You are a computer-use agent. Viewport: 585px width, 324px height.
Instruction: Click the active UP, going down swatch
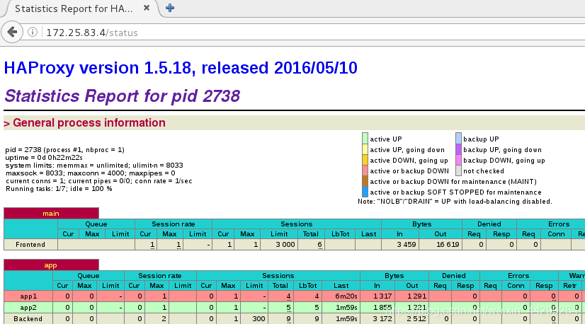tap(365, 149)
